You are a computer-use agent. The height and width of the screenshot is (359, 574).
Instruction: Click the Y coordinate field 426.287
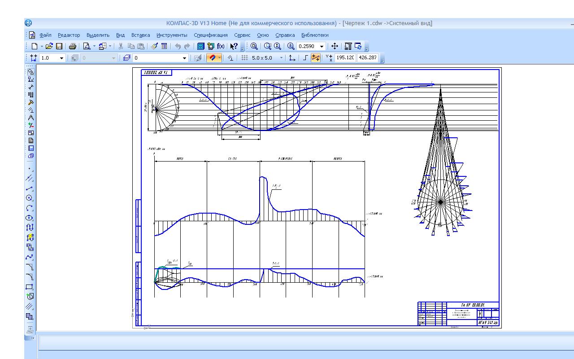368,57
